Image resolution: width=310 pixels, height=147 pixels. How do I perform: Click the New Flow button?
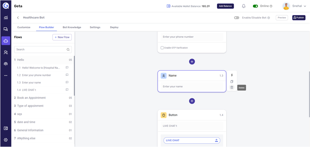[62, 37]
